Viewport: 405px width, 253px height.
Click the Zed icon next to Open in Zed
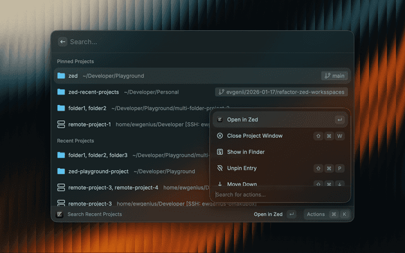click(x=220, y=120)
